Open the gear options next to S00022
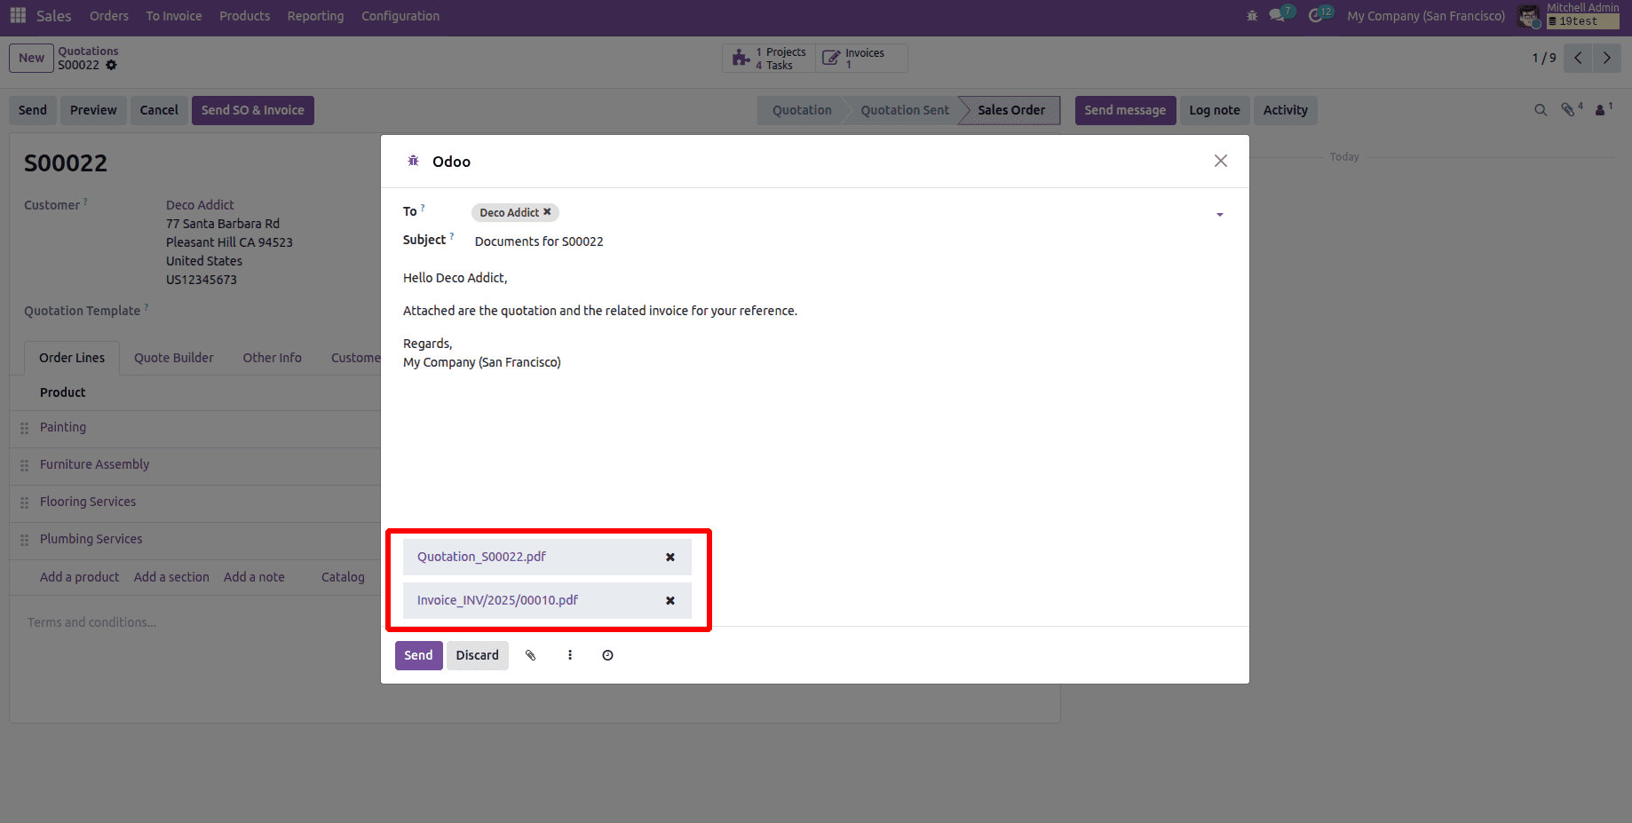The width and height of the screenshot is (1632, 823). pyautogui.click(x=111, y=65)
